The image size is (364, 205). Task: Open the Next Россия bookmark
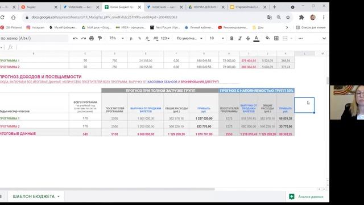coord(165,27)
